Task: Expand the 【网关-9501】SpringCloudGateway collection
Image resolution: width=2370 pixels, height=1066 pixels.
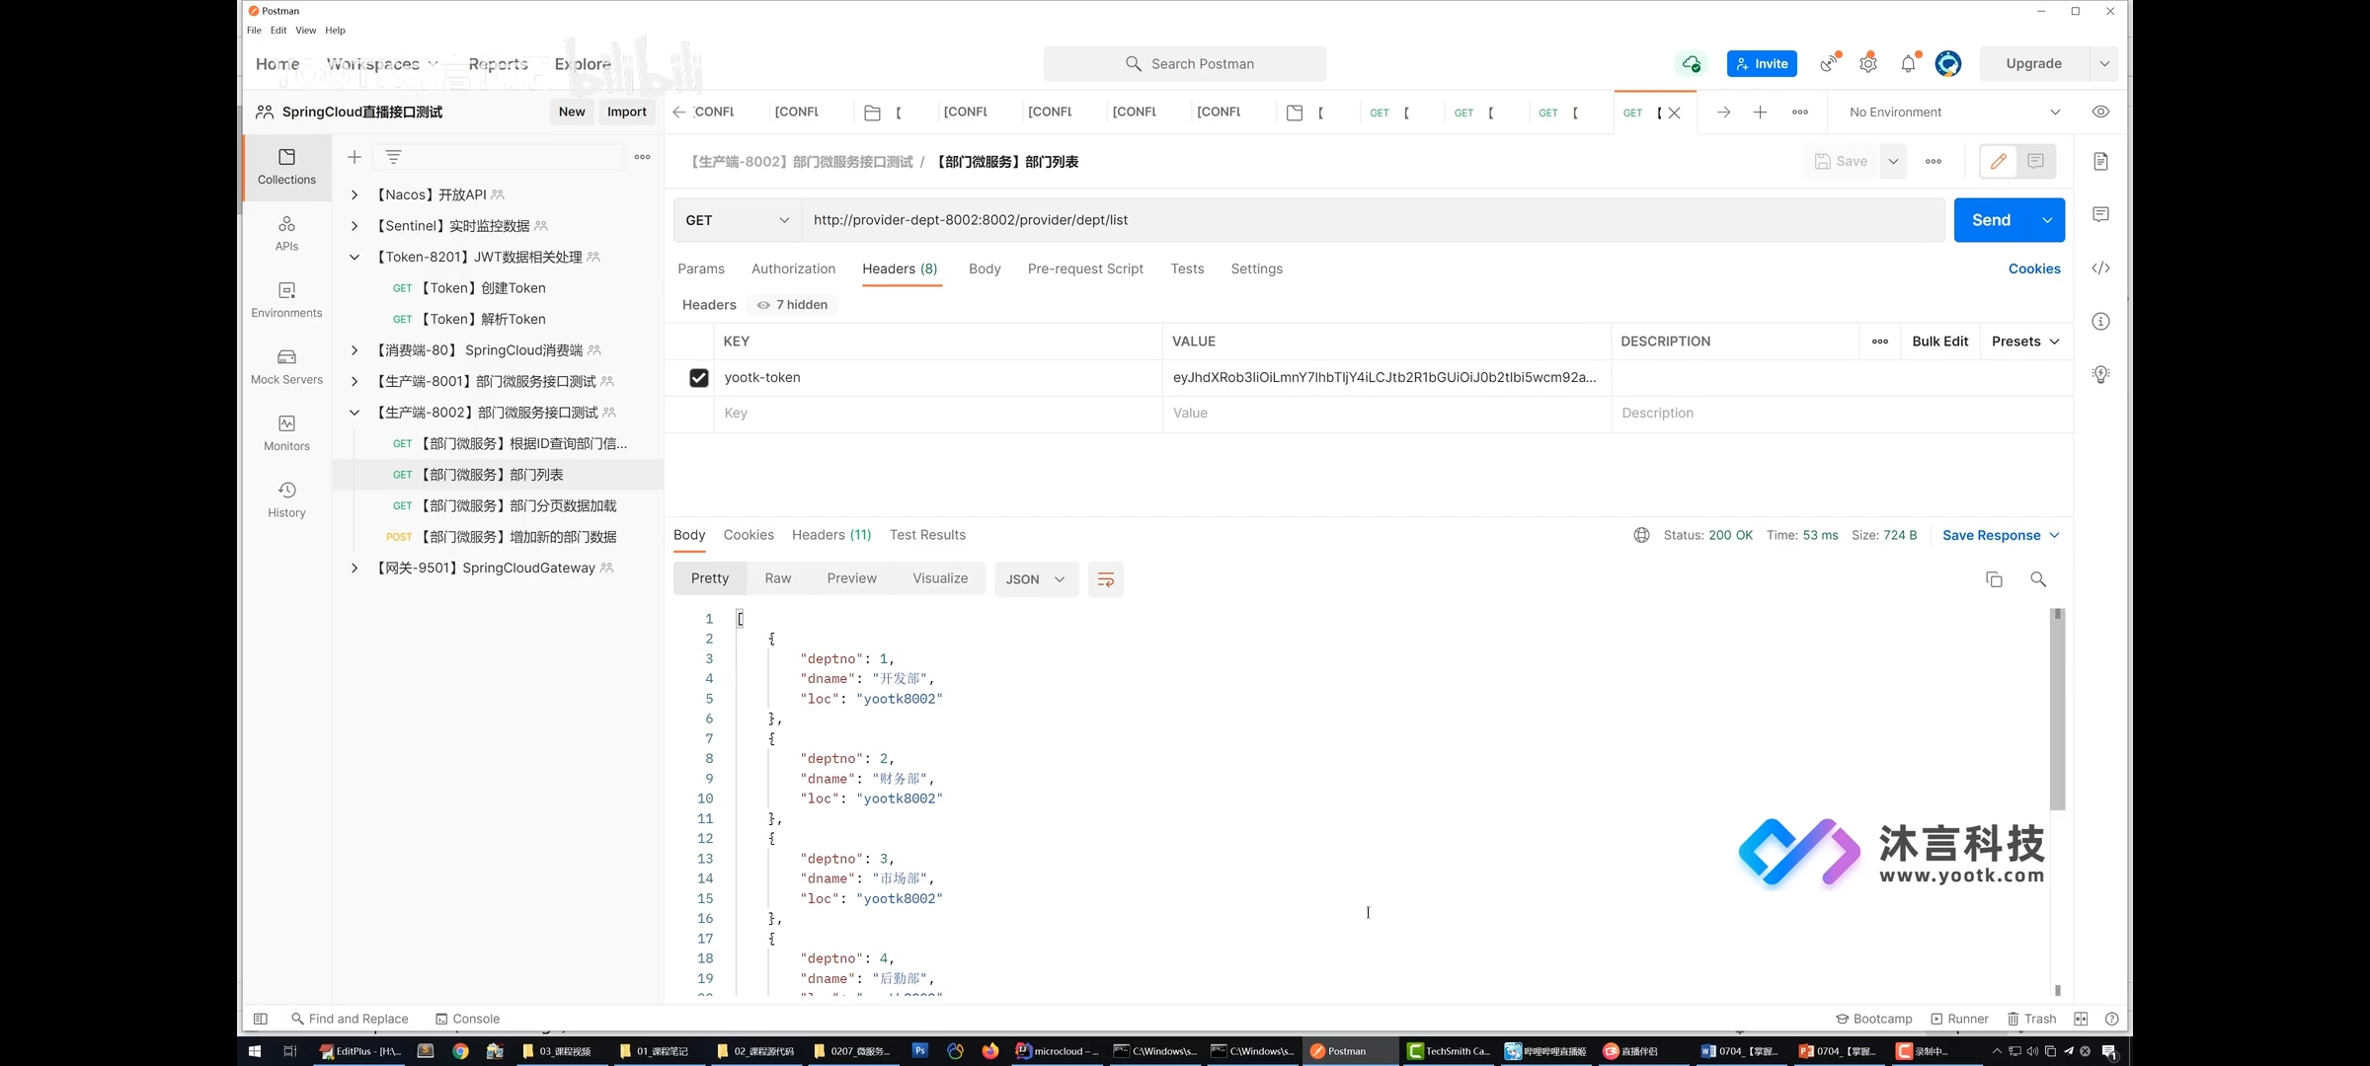Action: point(355,569)
